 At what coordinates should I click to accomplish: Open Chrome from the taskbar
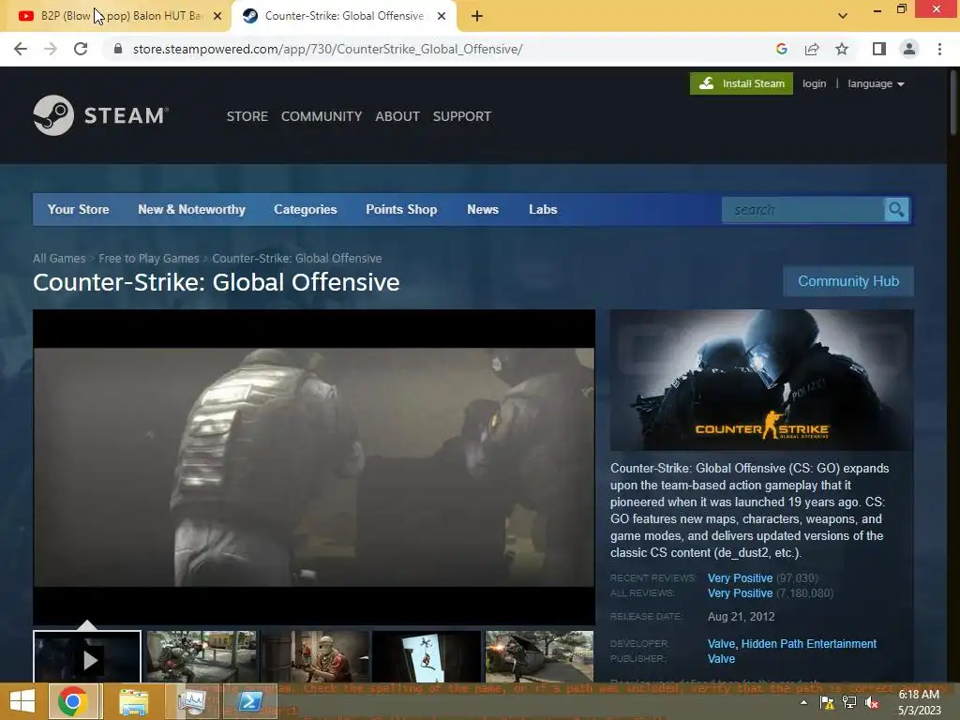click(73, 701)
